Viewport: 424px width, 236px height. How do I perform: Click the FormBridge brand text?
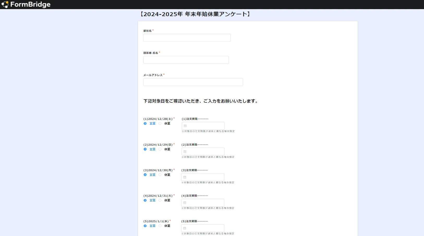[30, 4]
